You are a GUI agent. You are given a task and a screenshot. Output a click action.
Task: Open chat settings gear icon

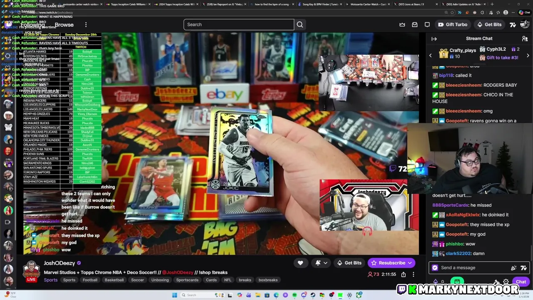point(506,282)
